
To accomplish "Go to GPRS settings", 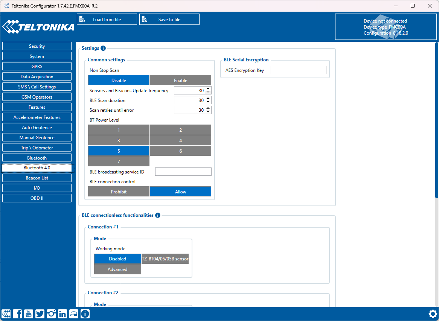I will point(37,66).
